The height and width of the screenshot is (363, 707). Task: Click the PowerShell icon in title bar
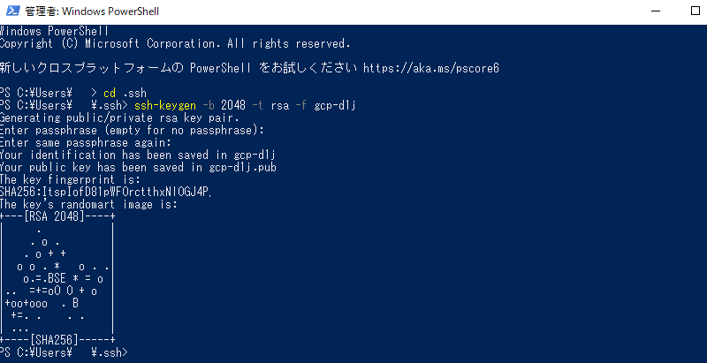[12, 11]
